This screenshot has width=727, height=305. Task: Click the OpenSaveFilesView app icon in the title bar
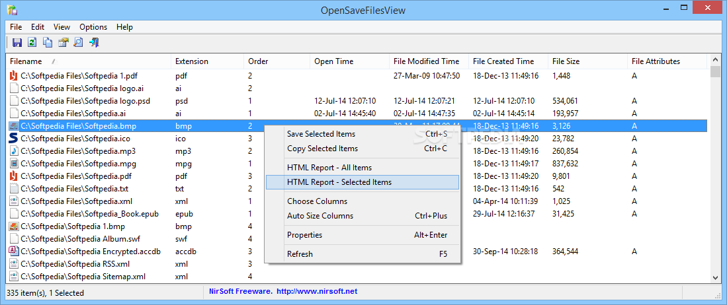(12, 9)
